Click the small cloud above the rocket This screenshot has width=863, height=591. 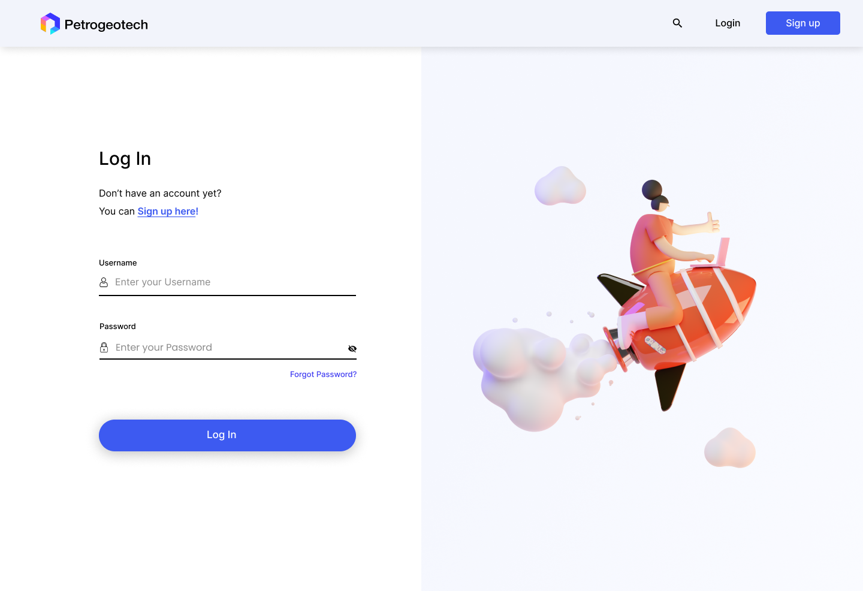click(x=560, y=186)
